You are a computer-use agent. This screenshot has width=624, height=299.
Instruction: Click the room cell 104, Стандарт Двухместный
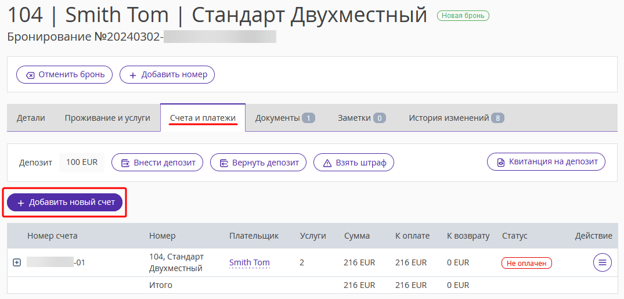coord(176,262)
